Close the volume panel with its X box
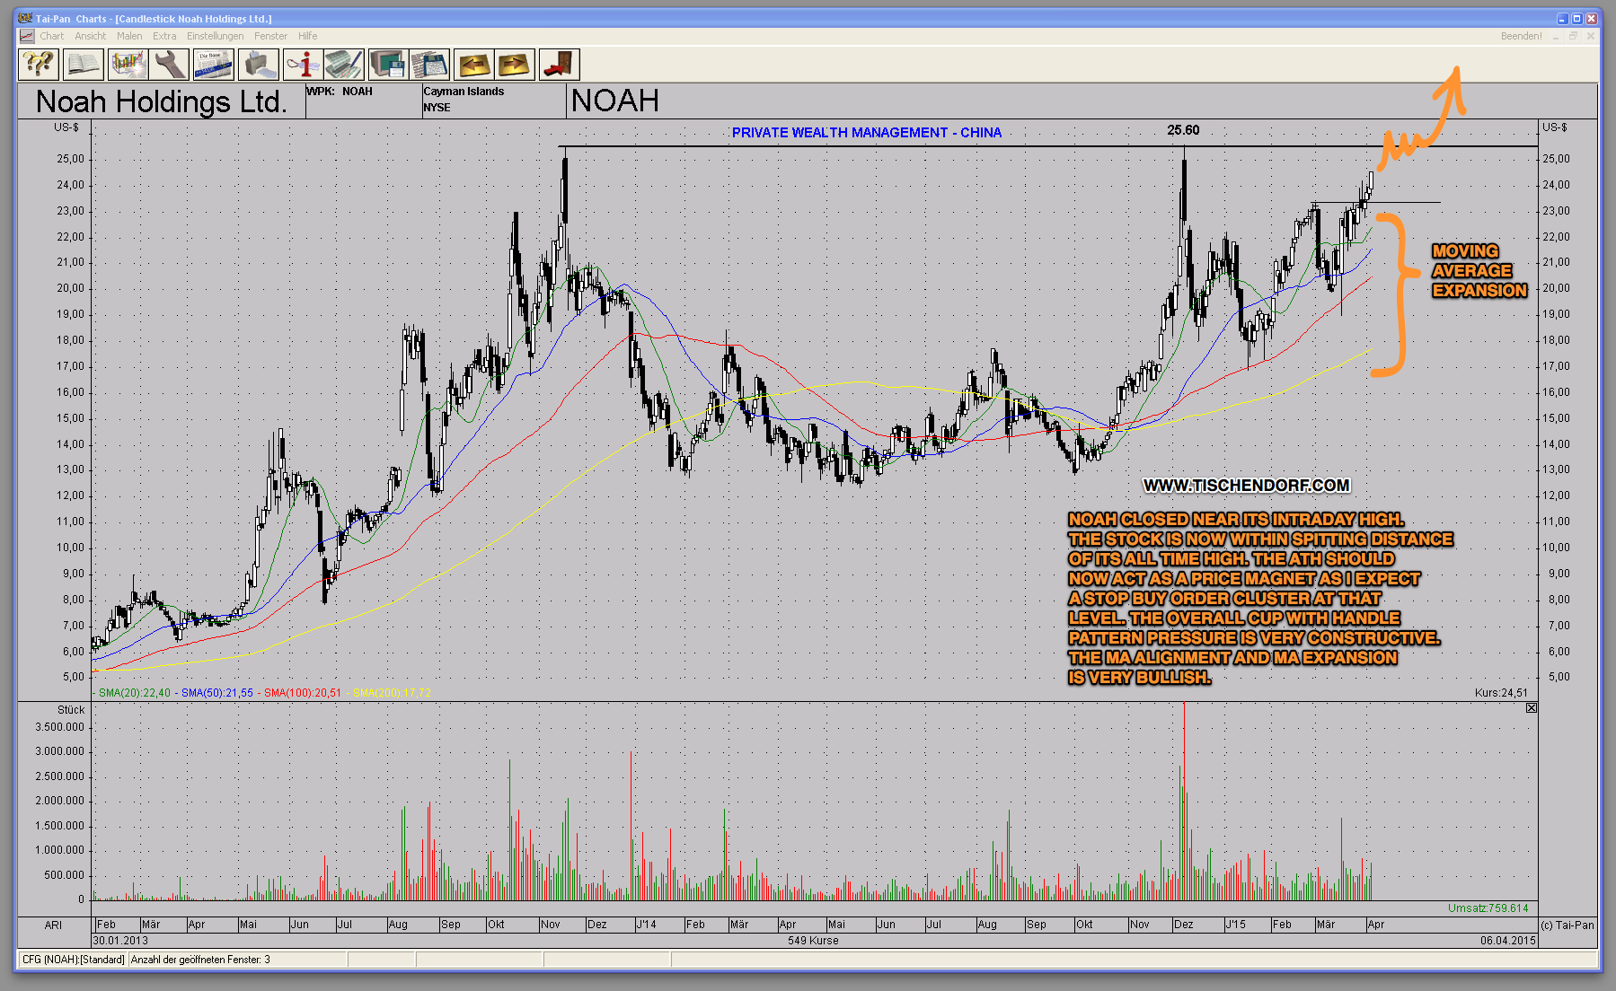This screenshot has height=991, width=1616. click(1532, 708)
